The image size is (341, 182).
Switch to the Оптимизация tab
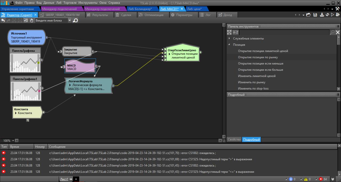tap(153, 15)
